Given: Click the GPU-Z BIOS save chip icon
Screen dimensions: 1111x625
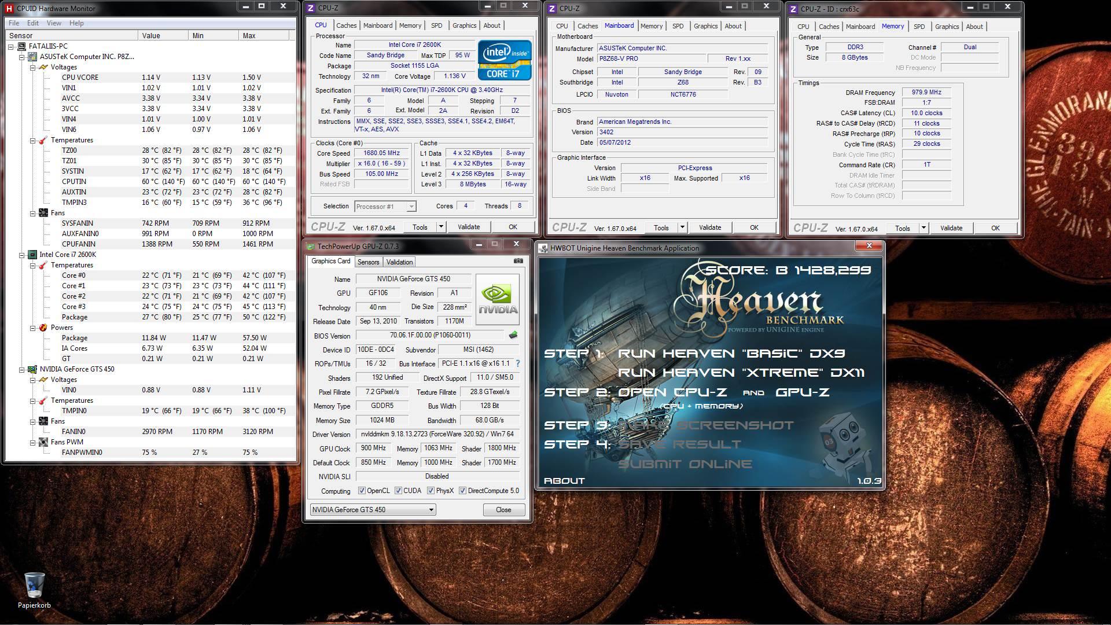Looking at the screenshot, I should coord(513,335).
